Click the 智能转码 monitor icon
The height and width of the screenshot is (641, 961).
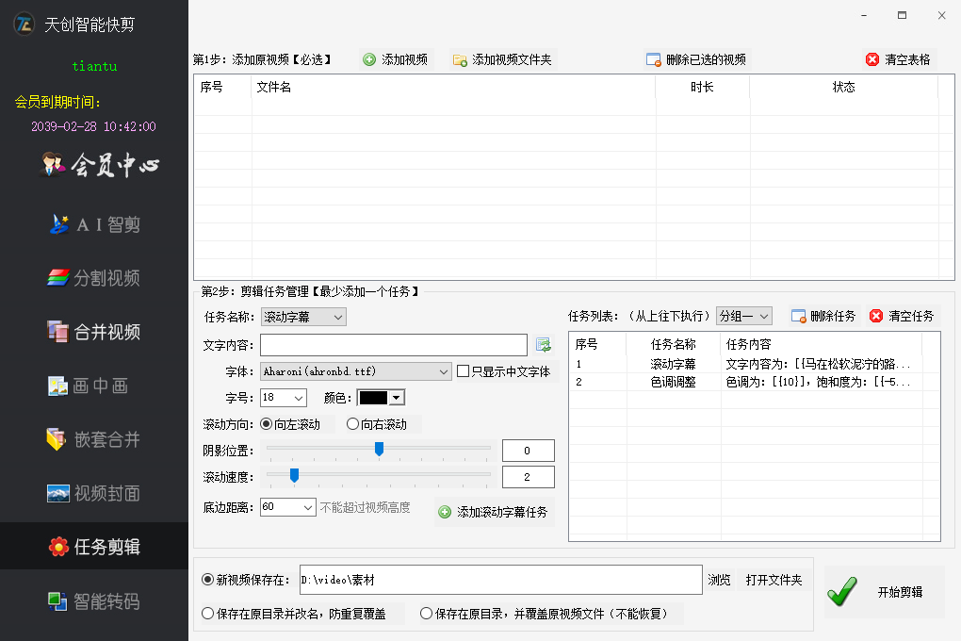(x=57, y=601)
